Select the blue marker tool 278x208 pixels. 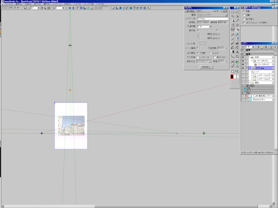237,34
